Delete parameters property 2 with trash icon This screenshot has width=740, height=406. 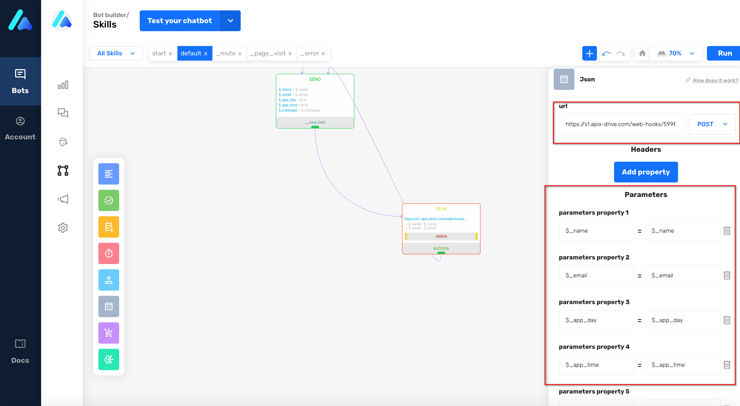click(x=727, y=276)
